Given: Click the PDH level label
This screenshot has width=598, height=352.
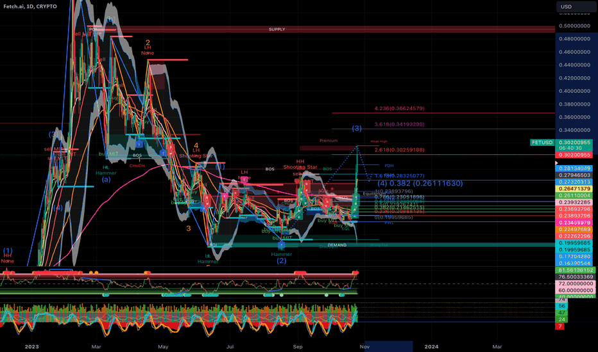Looking at the screenshot, I should tap(389, 166).
